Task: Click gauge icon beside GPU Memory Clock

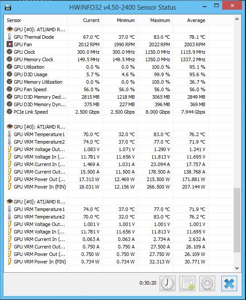Action: pyautogui.click(x=9, y=59)
